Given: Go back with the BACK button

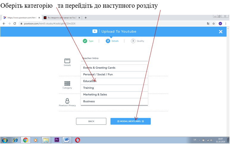Looking at the screenshot, I should (x=91, y=121).
